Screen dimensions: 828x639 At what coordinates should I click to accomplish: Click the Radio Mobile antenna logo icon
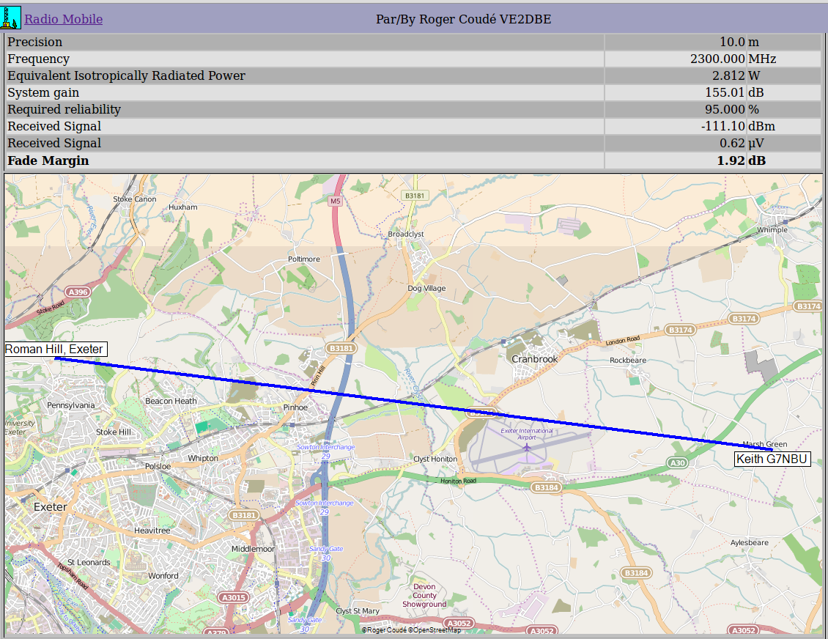(11, 18)
